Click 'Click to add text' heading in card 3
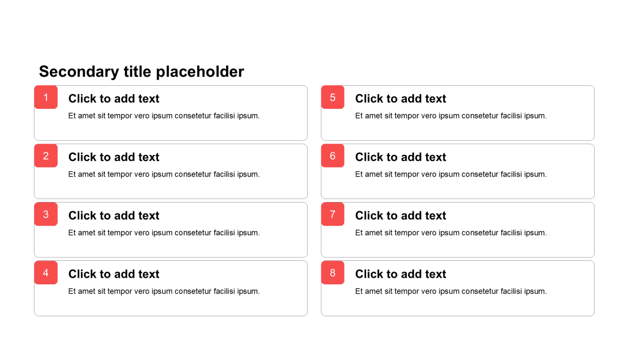Viewport: 629px width, 353px height. (x=114, y=216)
